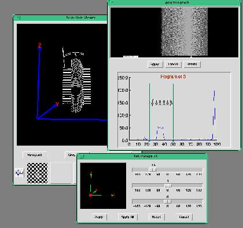The image size is (243, 228).
Task: Click the middle rotation slider thumb
Action: click(168, 186)
